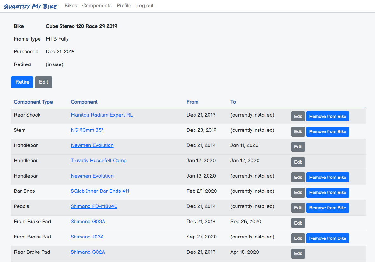Select the bike name Cube Stereo 120 Race 29 2019

[81, 26]
